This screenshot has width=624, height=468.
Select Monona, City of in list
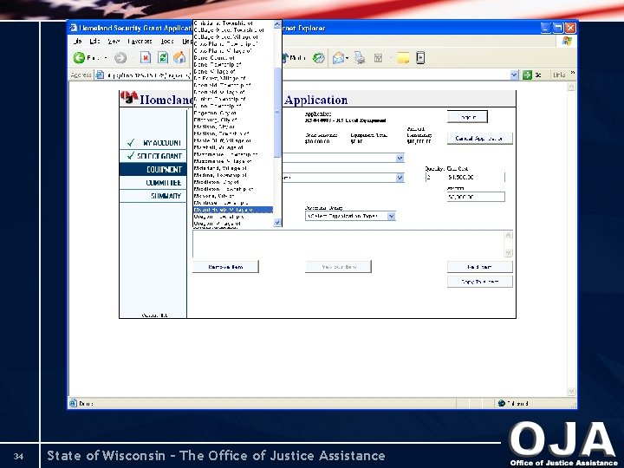(233, 196)
